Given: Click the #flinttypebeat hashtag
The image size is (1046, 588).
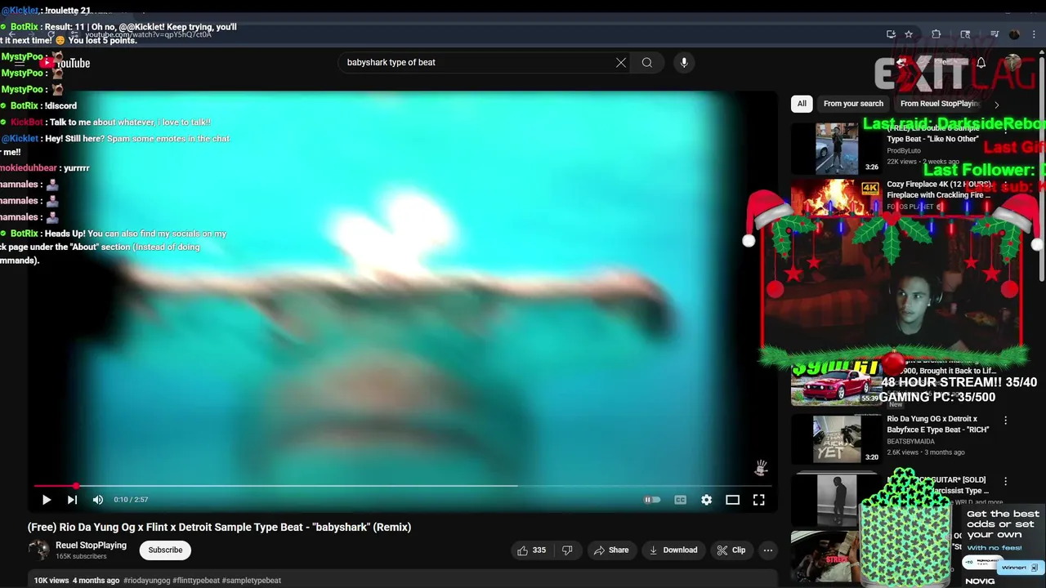Looking at the screenshot, I should [x=196, y=581].
